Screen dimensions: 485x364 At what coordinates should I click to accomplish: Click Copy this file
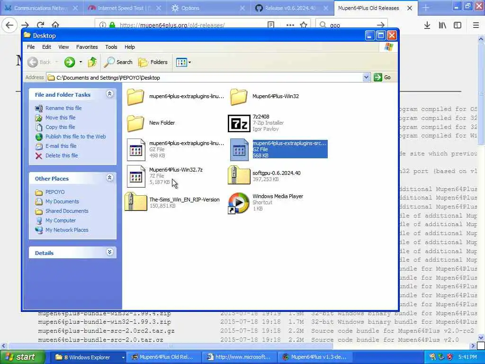60,127
